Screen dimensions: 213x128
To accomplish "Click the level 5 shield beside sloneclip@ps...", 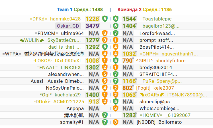I will (x=116, y=102).
